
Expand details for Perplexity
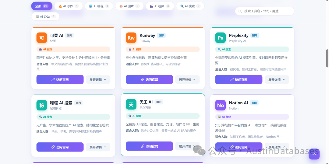pyautogui.click(x=277, y=80)
